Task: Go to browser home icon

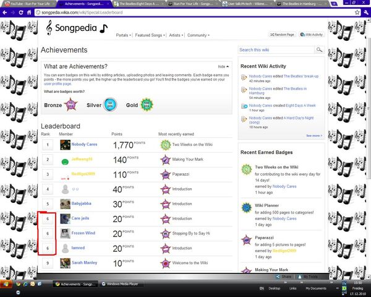Action: pos(29,12)
